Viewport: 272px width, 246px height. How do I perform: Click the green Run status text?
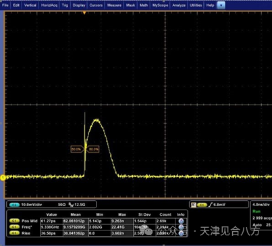pos(256,212)
